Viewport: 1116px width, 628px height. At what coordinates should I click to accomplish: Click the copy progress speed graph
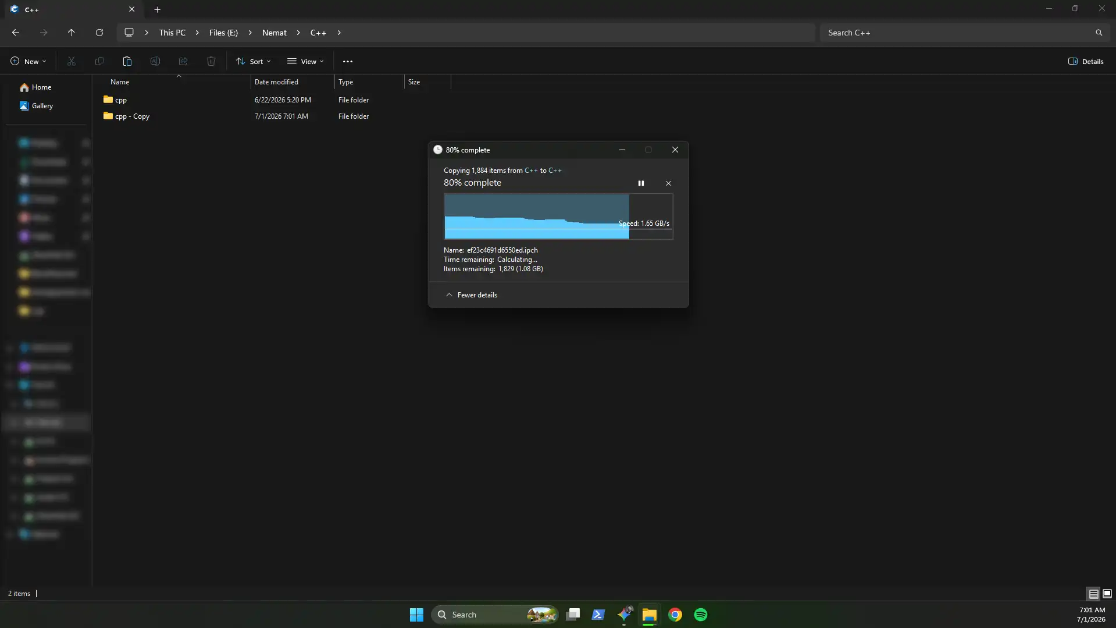[558, 217]
